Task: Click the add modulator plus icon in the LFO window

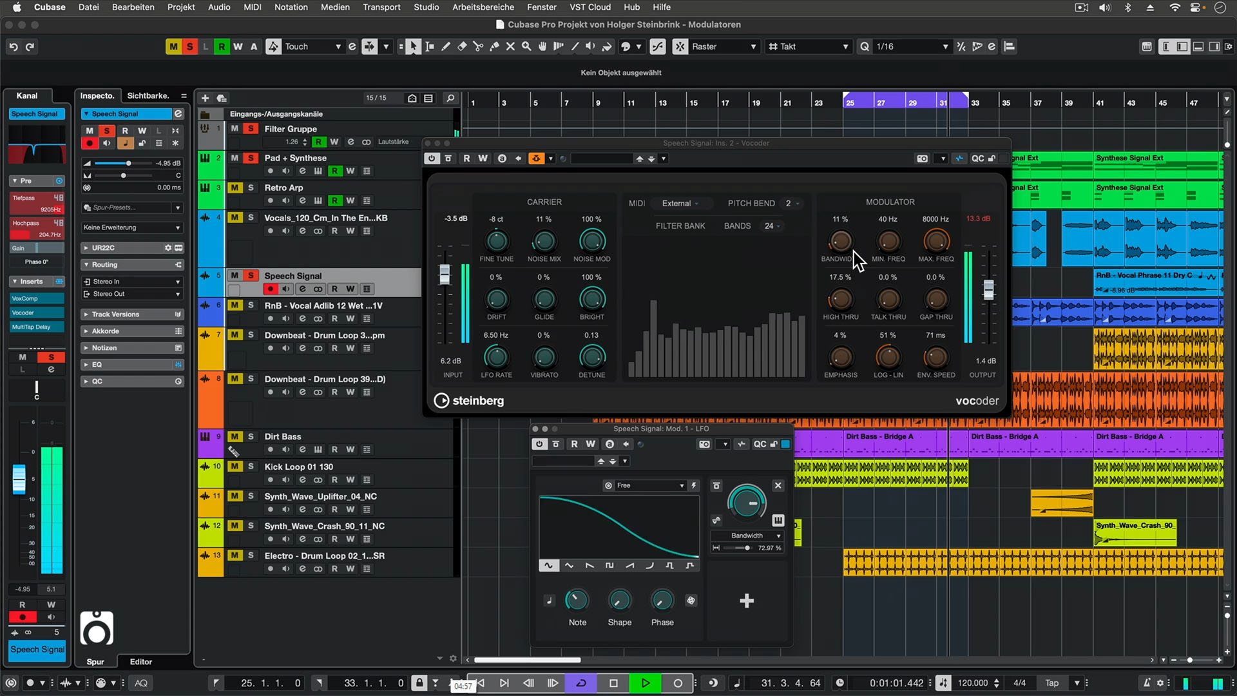Action: [x=746, y=601]
